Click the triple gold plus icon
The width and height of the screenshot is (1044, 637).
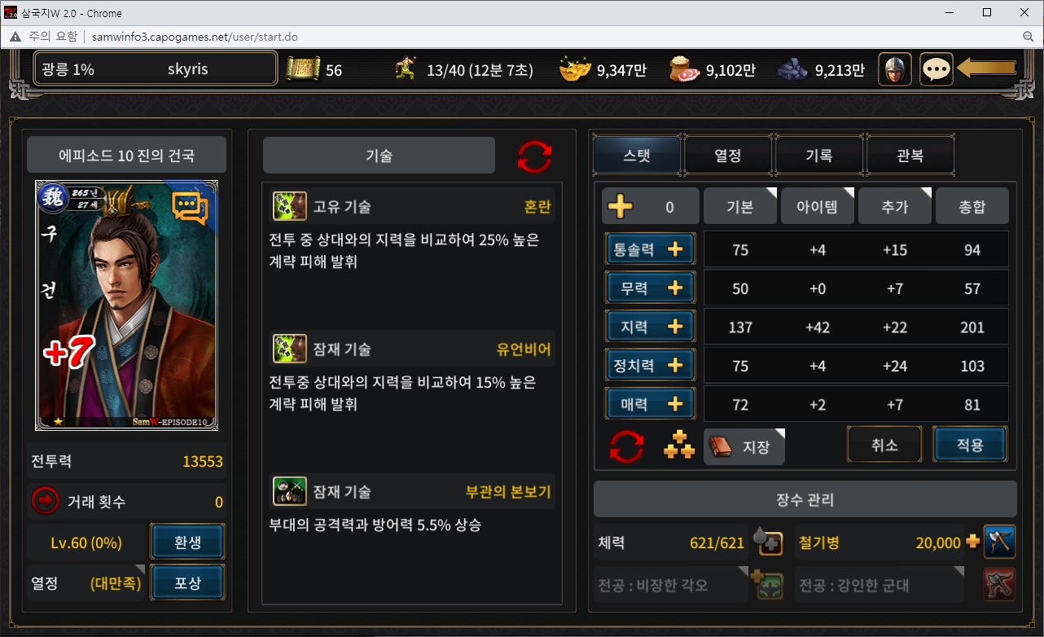point(679,445)
